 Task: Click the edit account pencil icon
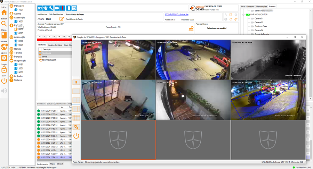pos(62,19)
